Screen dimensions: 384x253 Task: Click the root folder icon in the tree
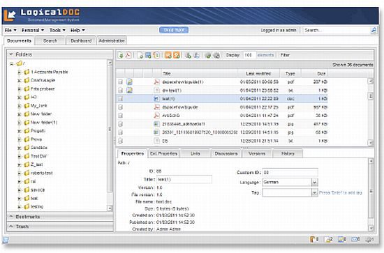20,63
